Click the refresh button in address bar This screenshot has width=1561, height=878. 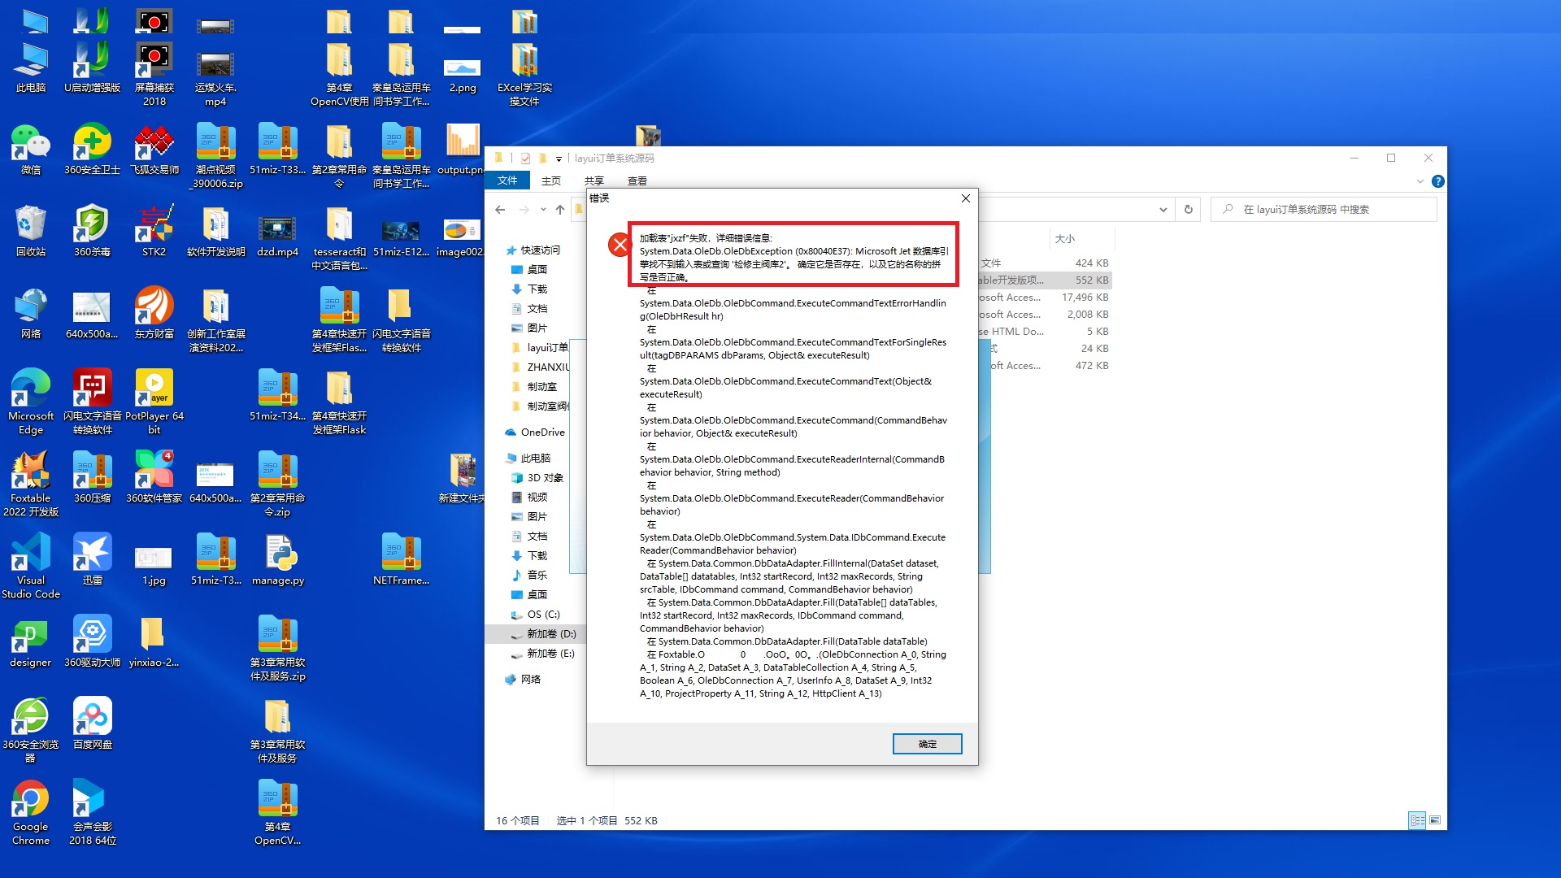point(1188,210)
